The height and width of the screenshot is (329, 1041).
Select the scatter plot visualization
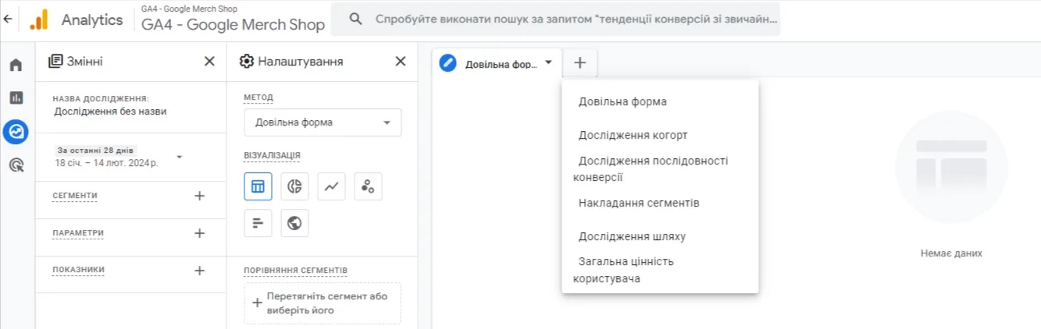pyautogui.click(x=368, y=186)
